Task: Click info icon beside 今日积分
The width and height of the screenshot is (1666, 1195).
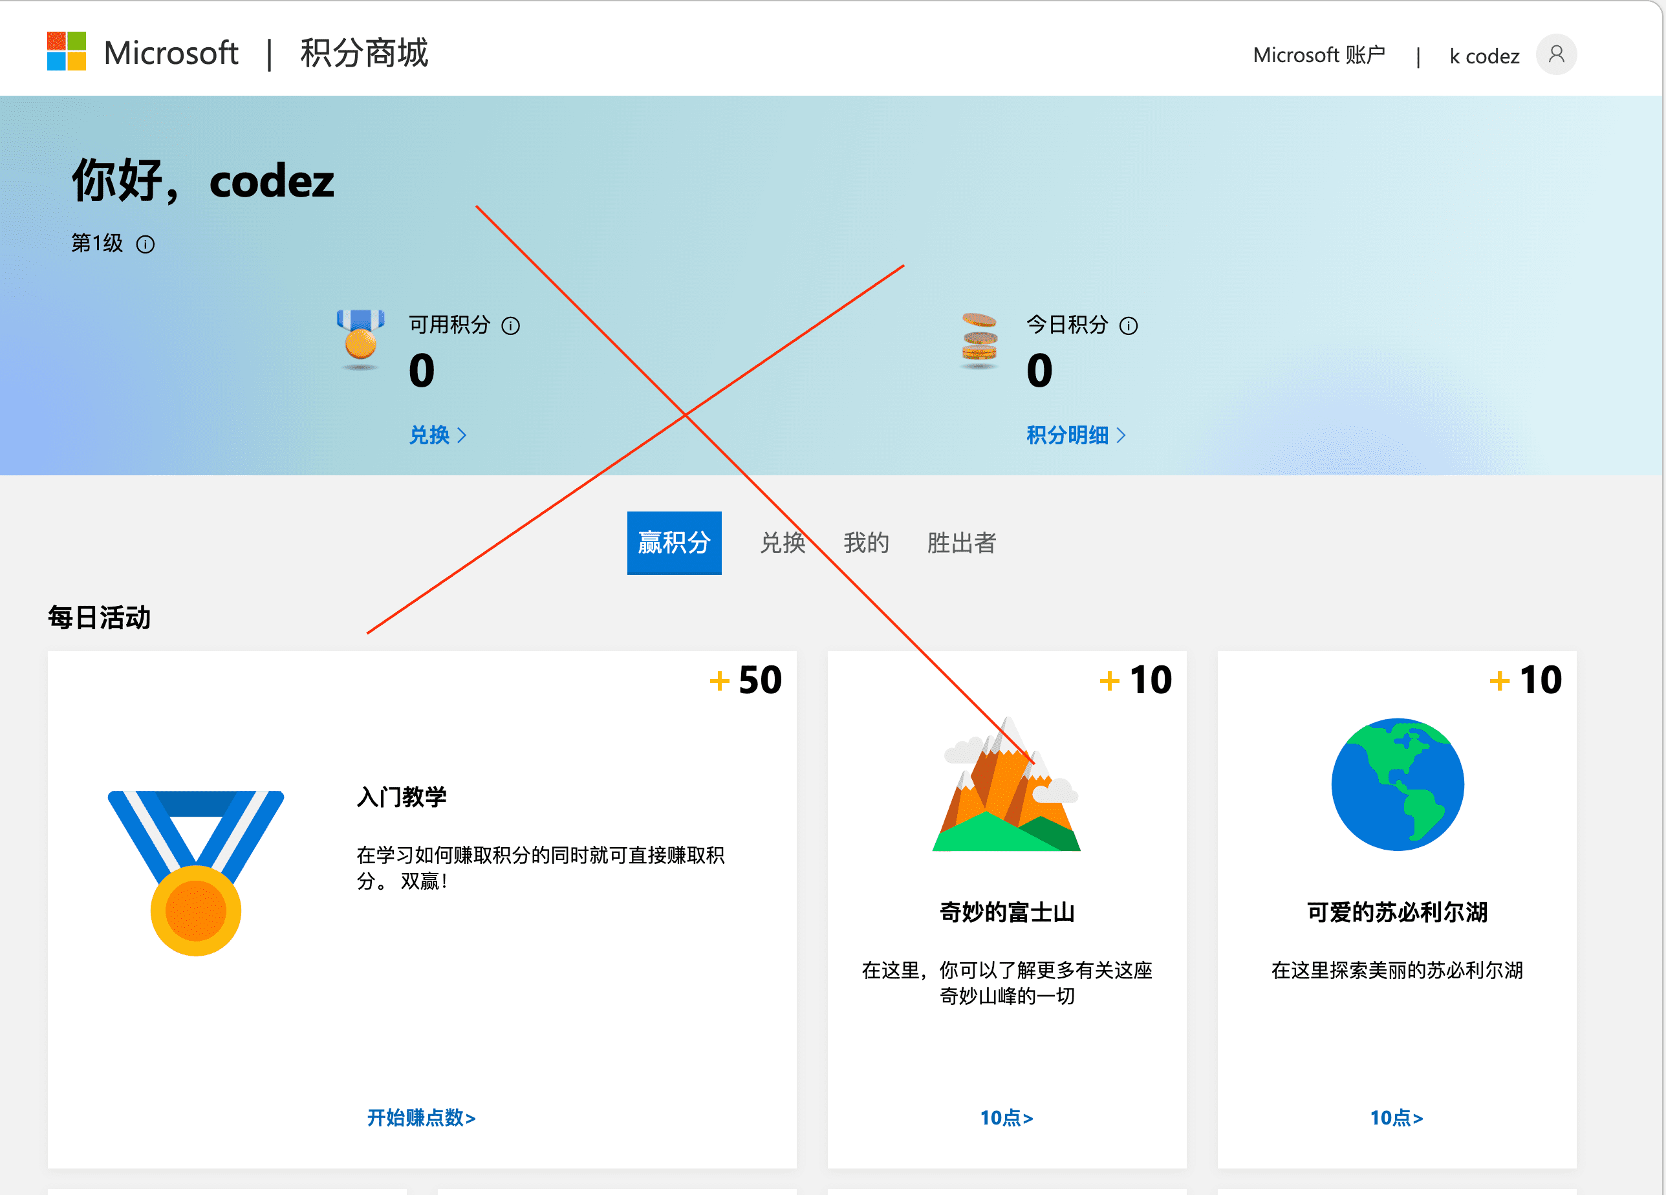Action: click(1129, 325)
